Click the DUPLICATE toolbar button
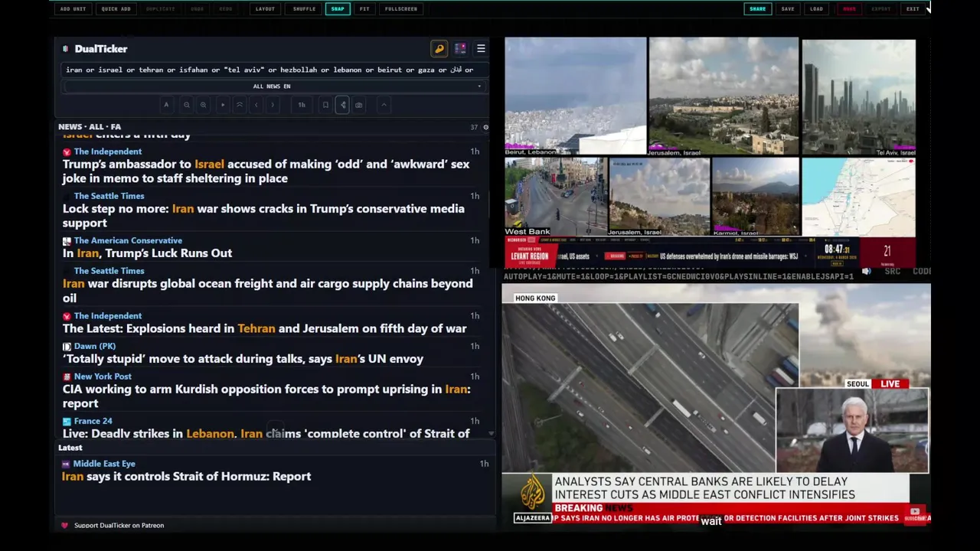980x551 pixels. click(160, 9)
